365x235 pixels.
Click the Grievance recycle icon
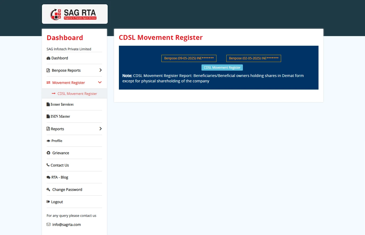[x=48, y=153]
